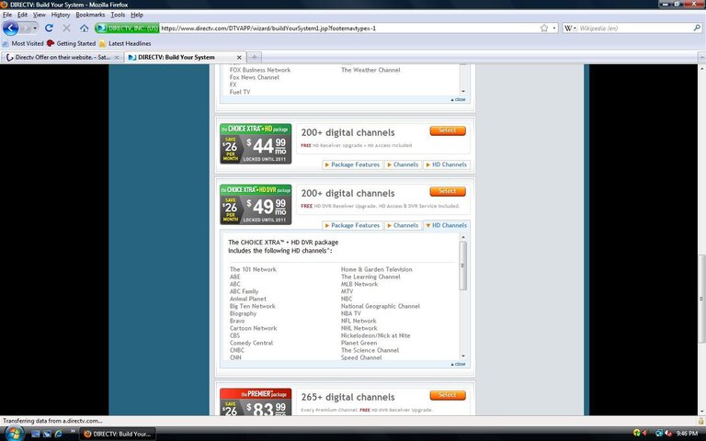The image size is (706, 441).
Task: Open the Windows Start orb
Action: 15,434
